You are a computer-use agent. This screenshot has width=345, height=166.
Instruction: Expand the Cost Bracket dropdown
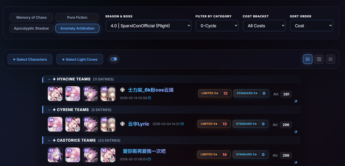point(264,26)
